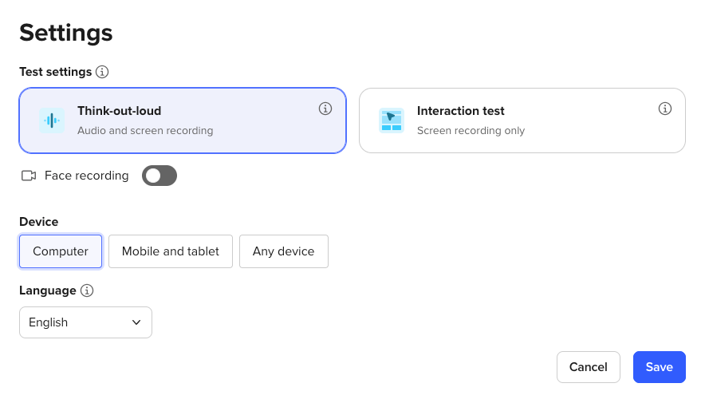Click the Interaction test cursor icon
Viewport: 705px width, 407px height.
pyautogui.click(x=392, y=121)
